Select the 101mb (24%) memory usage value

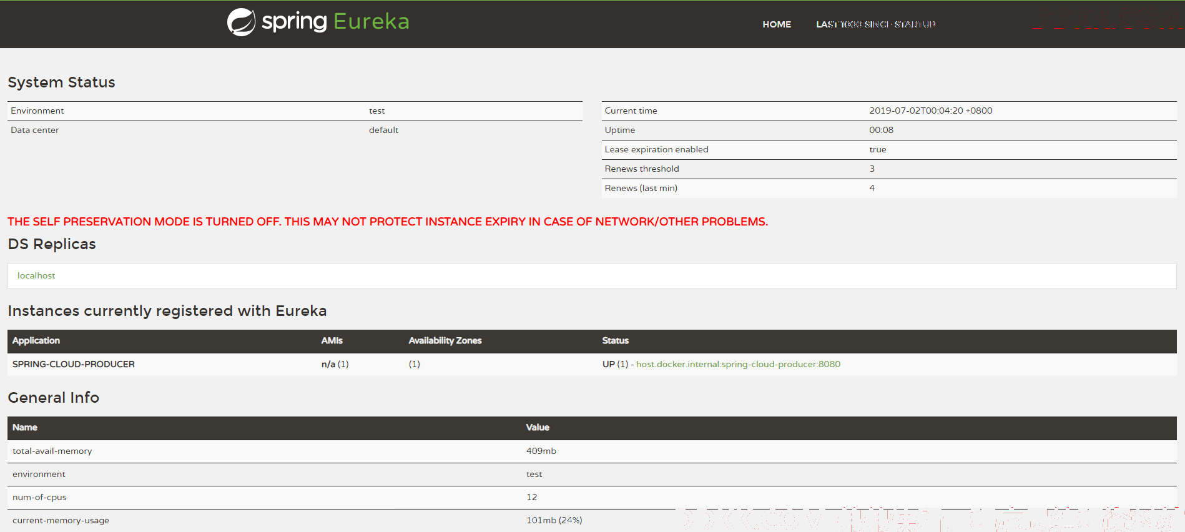click(x=554, y=520)
